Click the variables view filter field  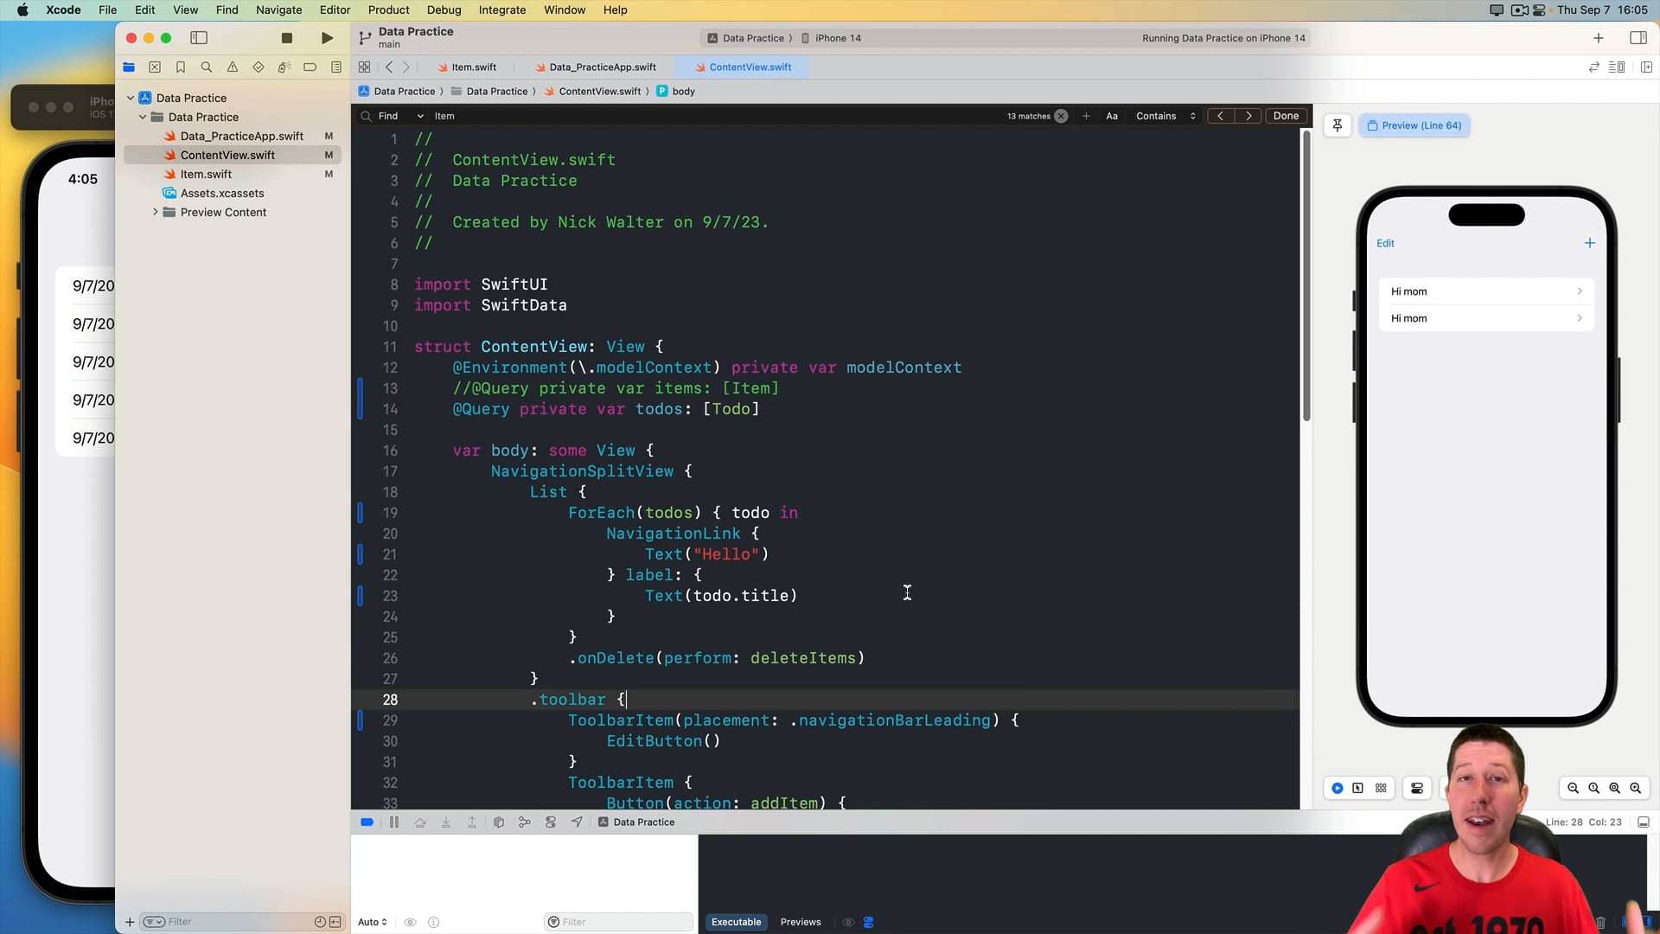click(x=619, y=922)
